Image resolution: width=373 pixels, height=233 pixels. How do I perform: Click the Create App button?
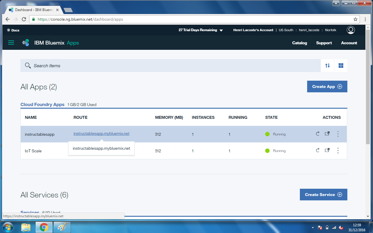point(327,87)
